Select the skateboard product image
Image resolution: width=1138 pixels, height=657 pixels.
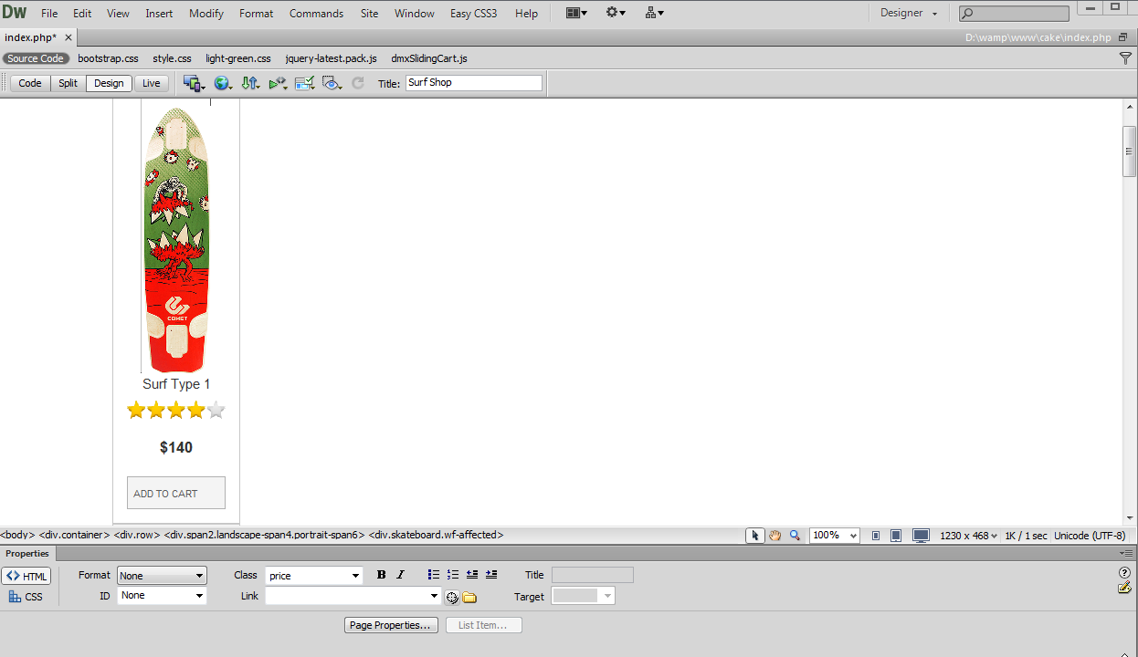coord(176,240)
